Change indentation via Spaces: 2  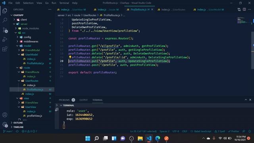(x=164, y=131)
